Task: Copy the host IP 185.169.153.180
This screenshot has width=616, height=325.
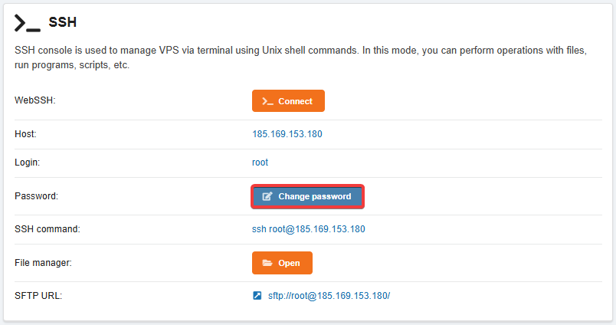Action: [x=287, y=134]
